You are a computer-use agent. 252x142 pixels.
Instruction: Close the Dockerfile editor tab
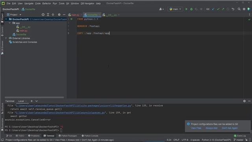pos(100,15)
